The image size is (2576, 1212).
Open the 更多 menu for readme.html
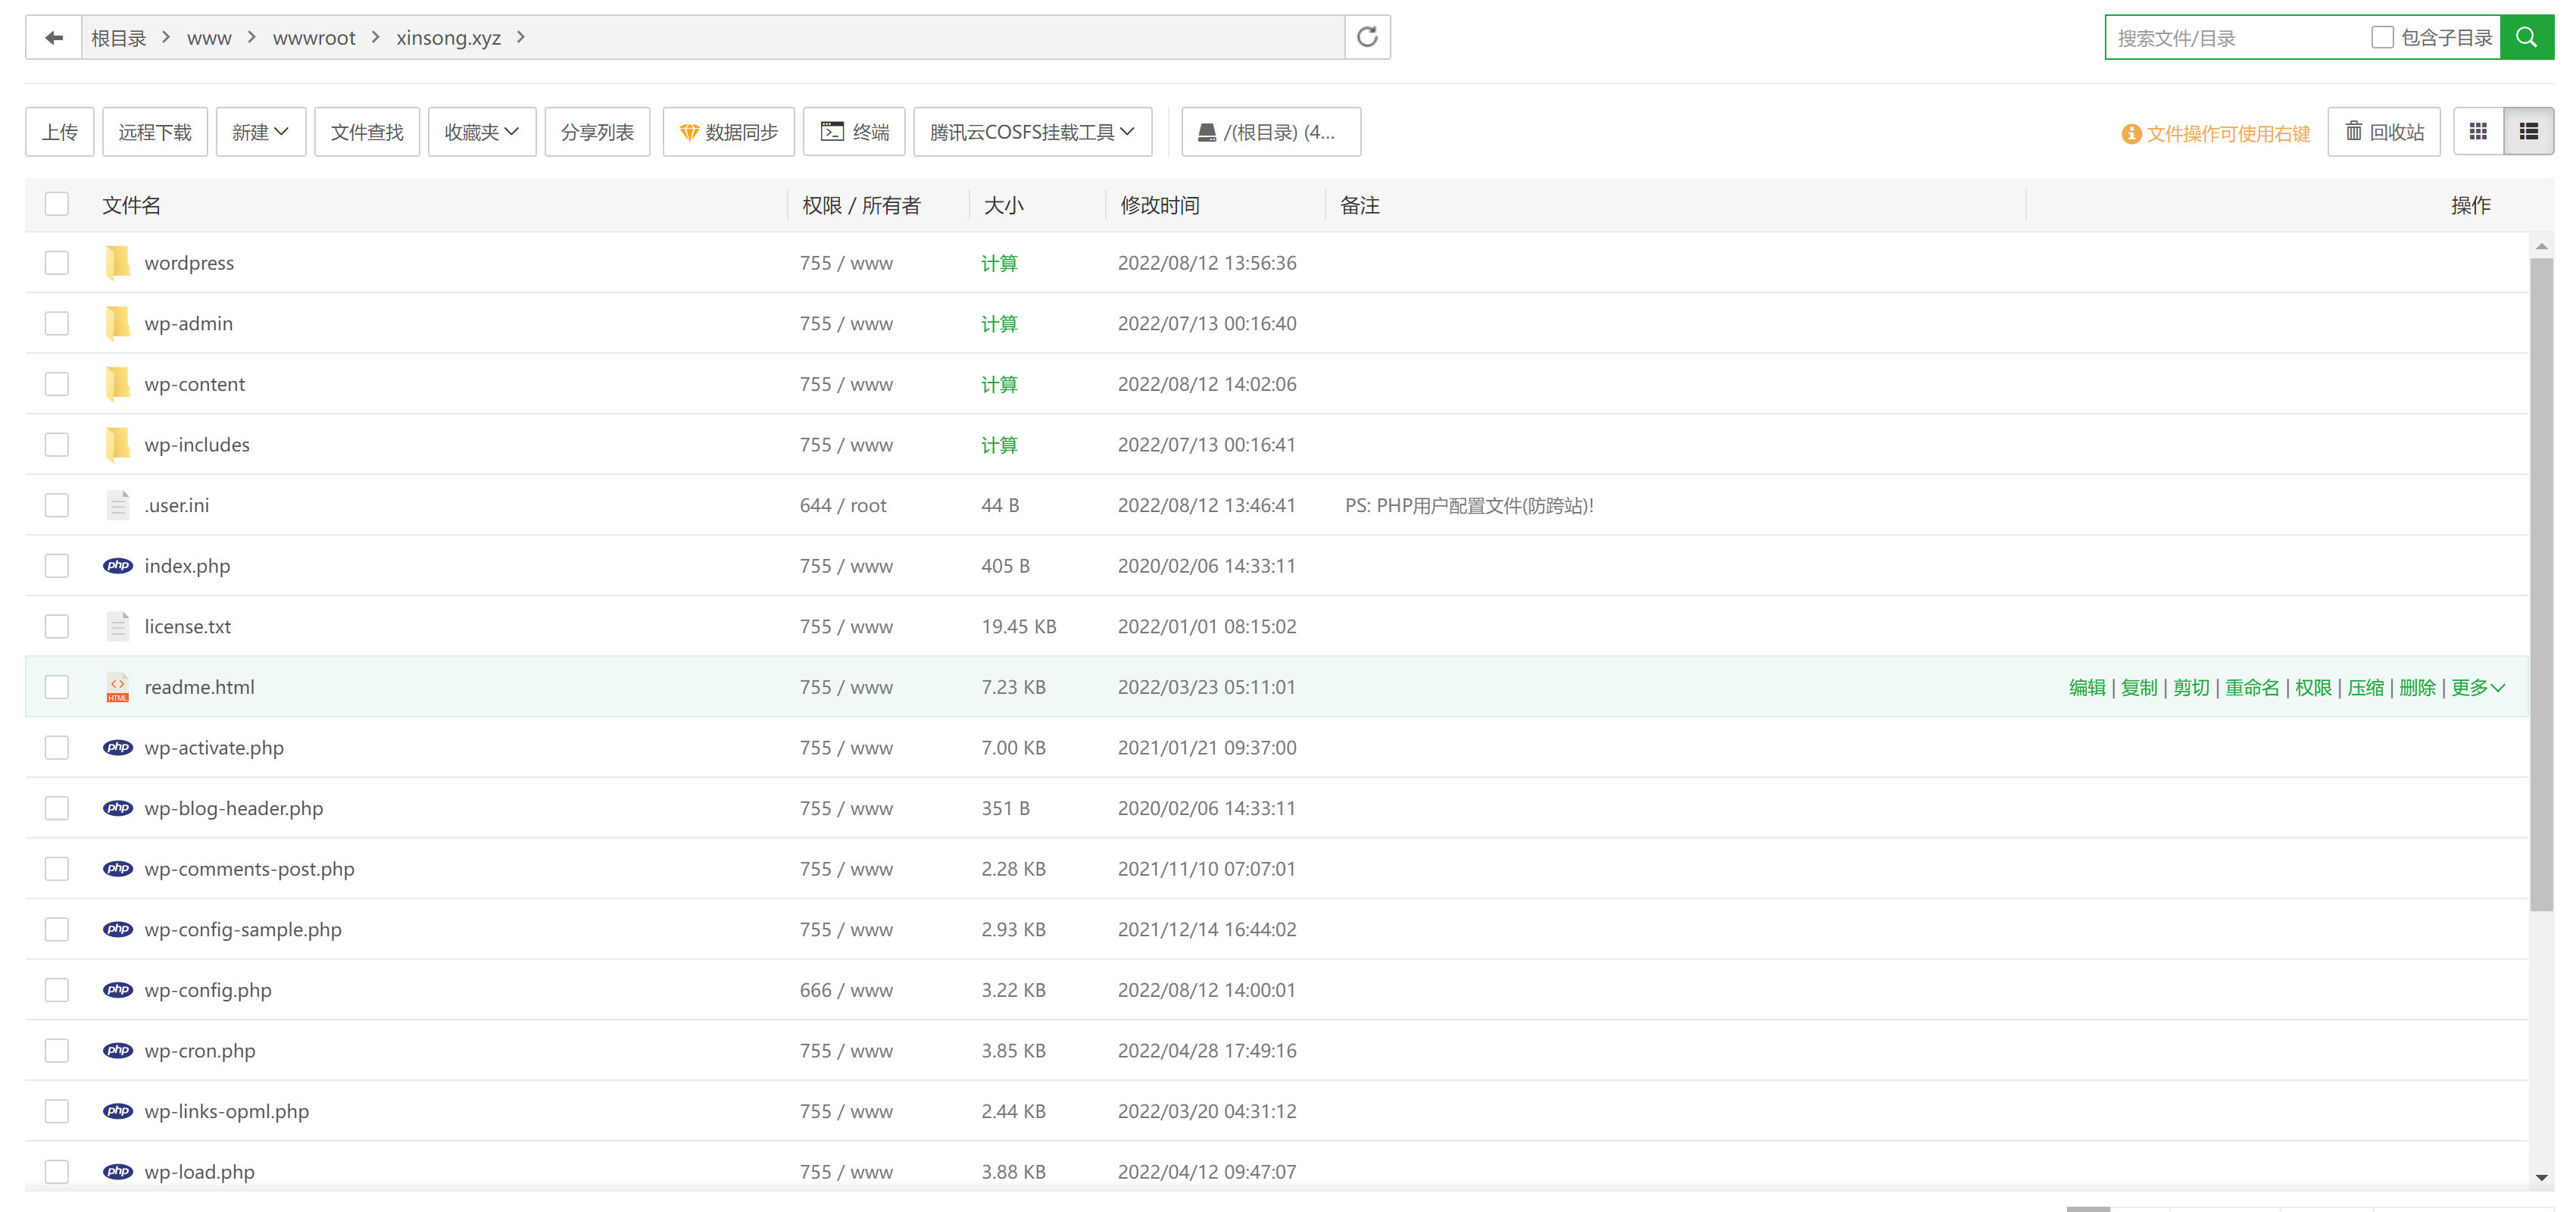click(x=2477, y=687)
